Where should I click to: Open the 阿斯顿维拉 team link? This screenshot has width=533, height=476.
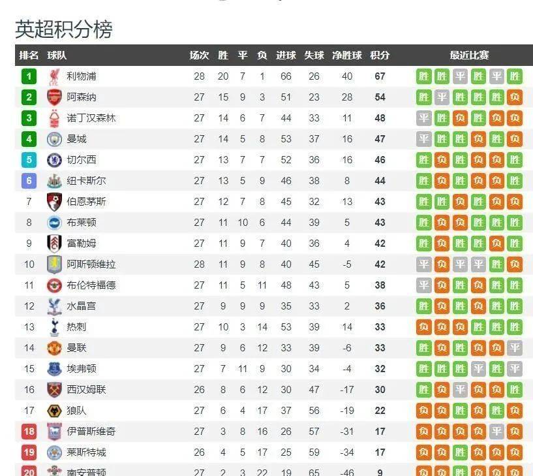click(x=91, y=264)
